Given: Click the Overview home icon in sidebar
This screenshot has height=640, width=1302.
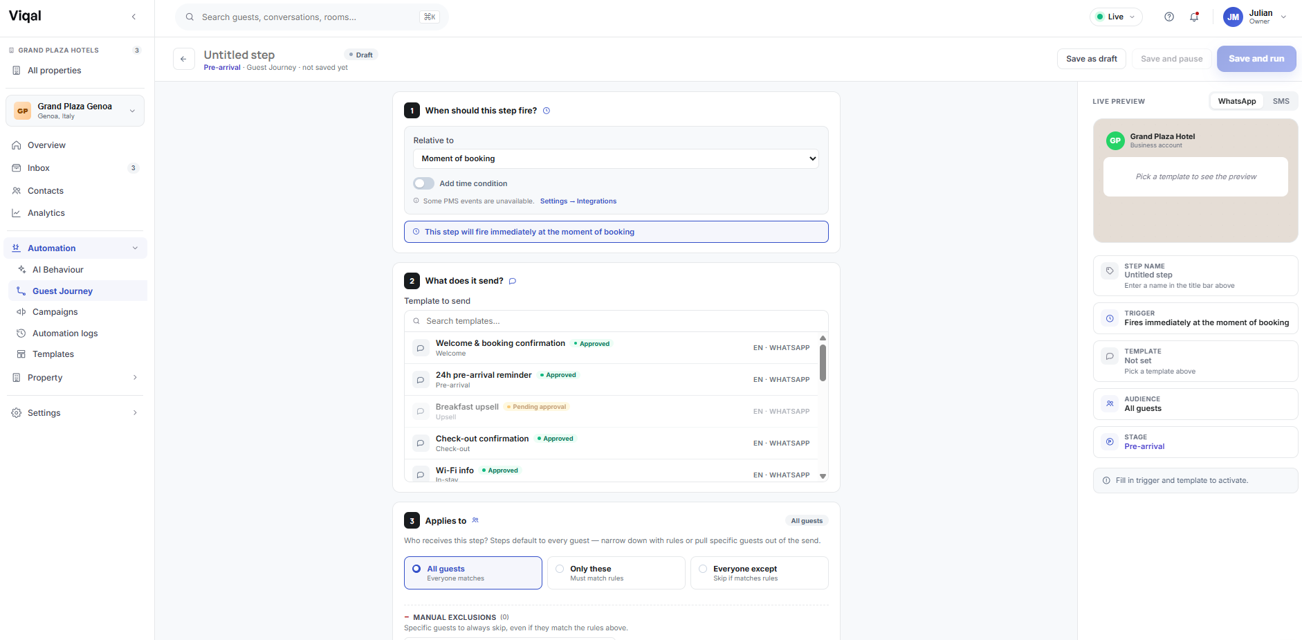Looking at the screenshot, I should pos(17,145).
